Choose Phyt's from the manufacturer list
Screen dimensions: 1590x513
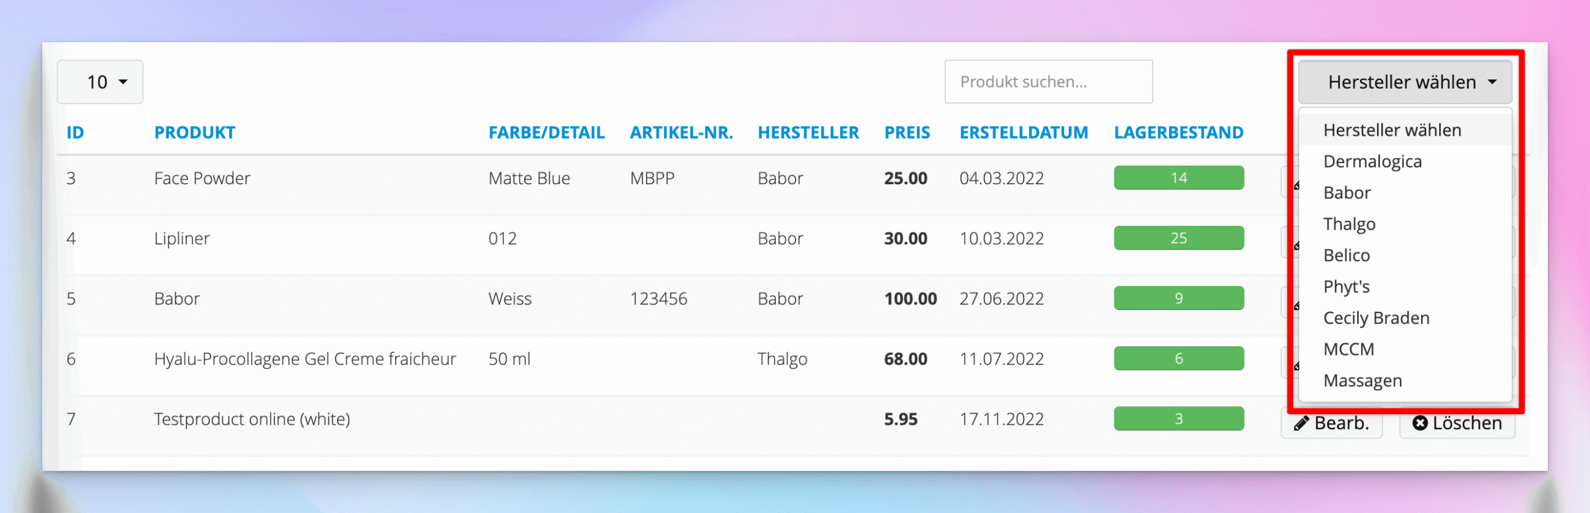[x=1346, y=287]
